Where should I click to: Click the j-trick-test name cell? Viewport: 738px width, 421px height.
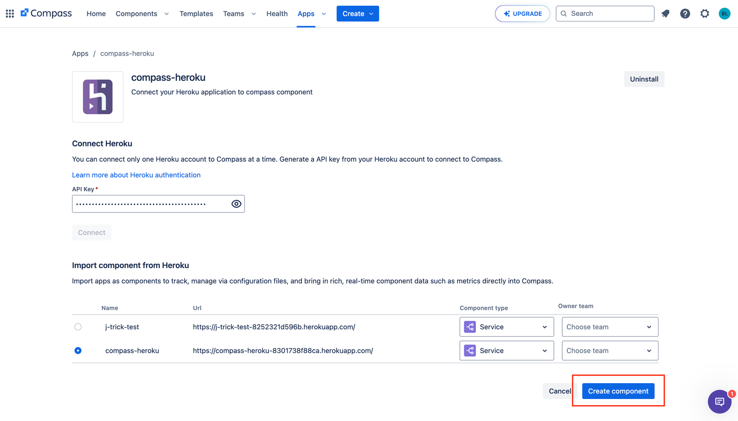pyautogui.click(x=122, y=327)
